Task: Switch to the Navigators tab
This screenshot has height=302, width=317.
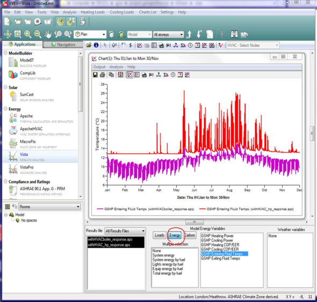Action: (63, 45)
